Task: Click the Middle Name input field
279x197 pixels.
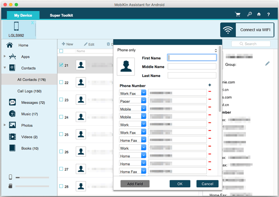Action: pyautogui.click(x=192, y=67)
